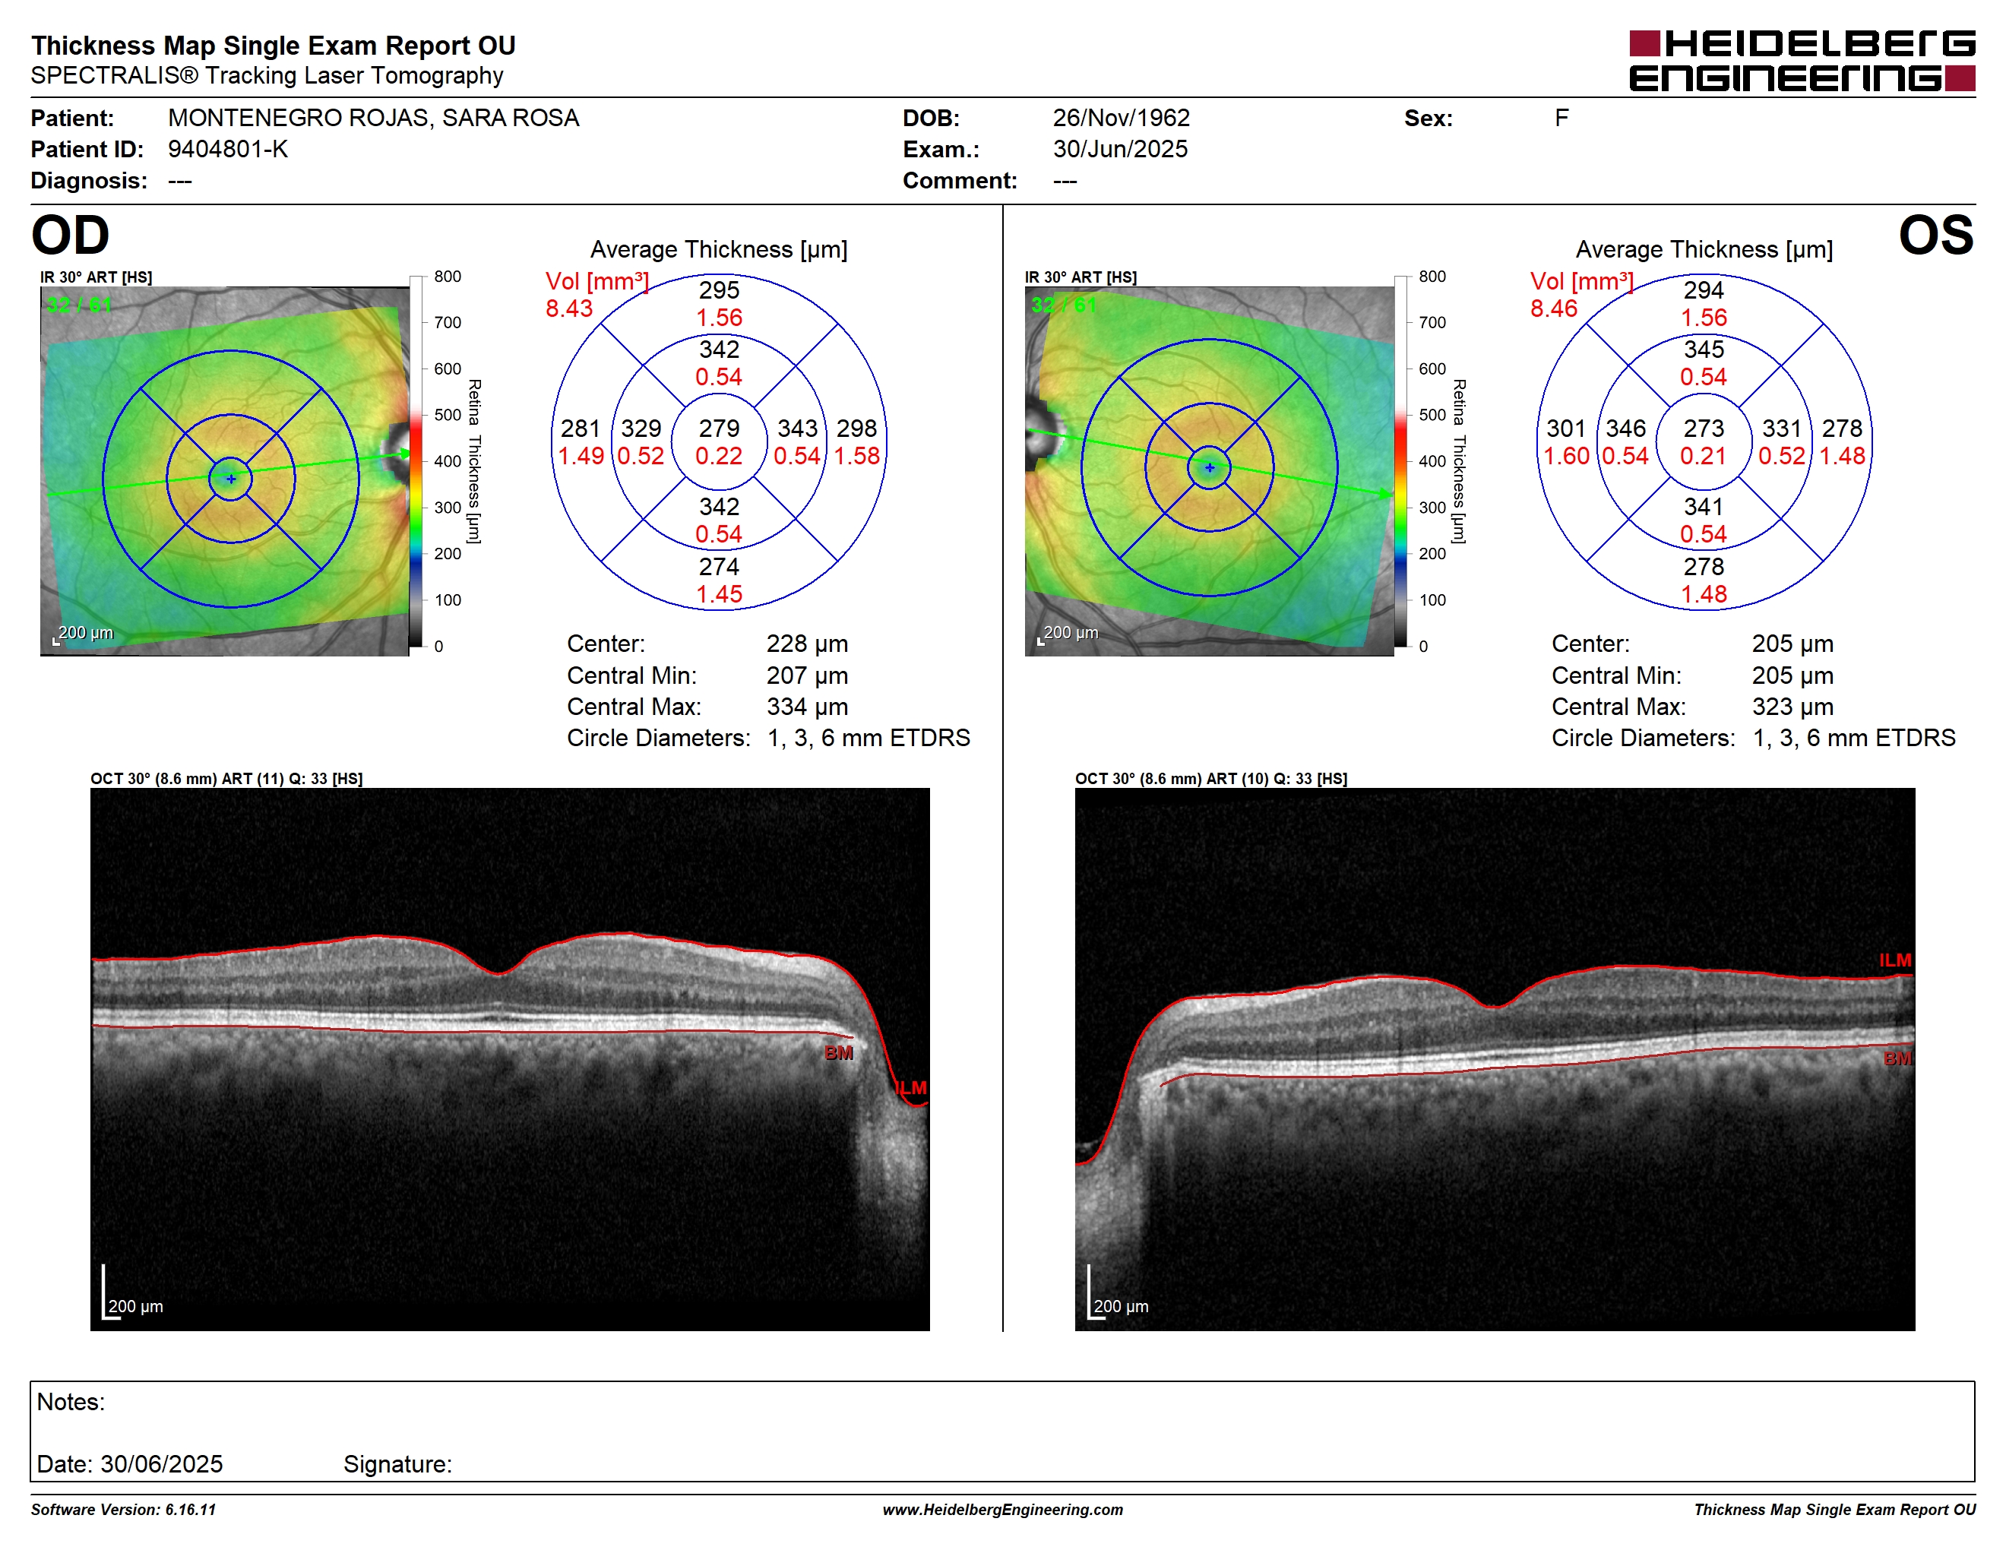Select DOB value 26/Nov/1962

[1122, 119]
